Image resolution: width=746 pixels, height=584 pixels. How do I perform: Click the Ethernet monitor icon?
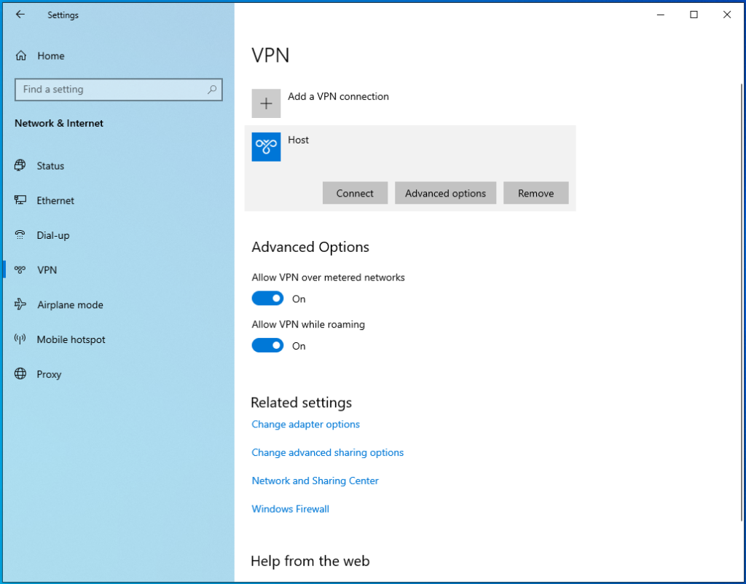pyautogui.click(x=20, y=200)
